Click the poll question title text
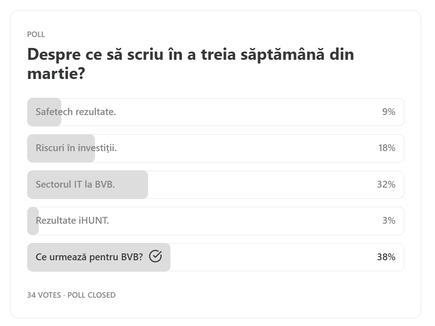 [191, 63]
